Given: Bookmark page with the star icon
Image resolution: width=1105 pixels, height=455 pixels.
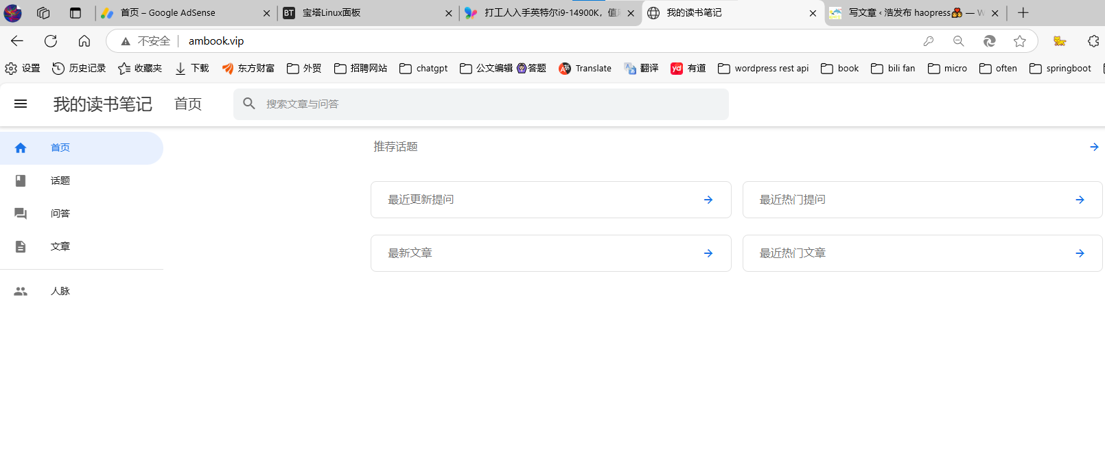Looking at the screenshot, I should click(1020, 41).
